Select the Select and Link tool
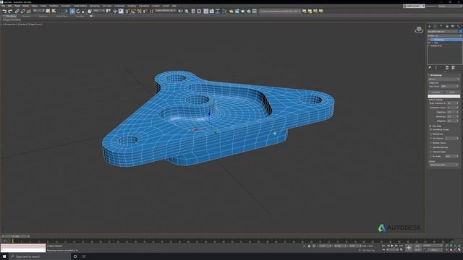The height and width of the screenshot is (260, 463). (17, 12)
